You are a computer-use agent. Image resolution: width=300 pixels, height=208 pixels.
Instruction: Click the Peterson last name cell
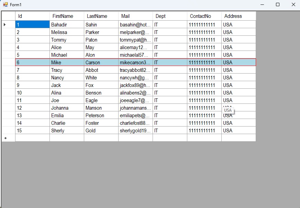[x=101, y=116]
